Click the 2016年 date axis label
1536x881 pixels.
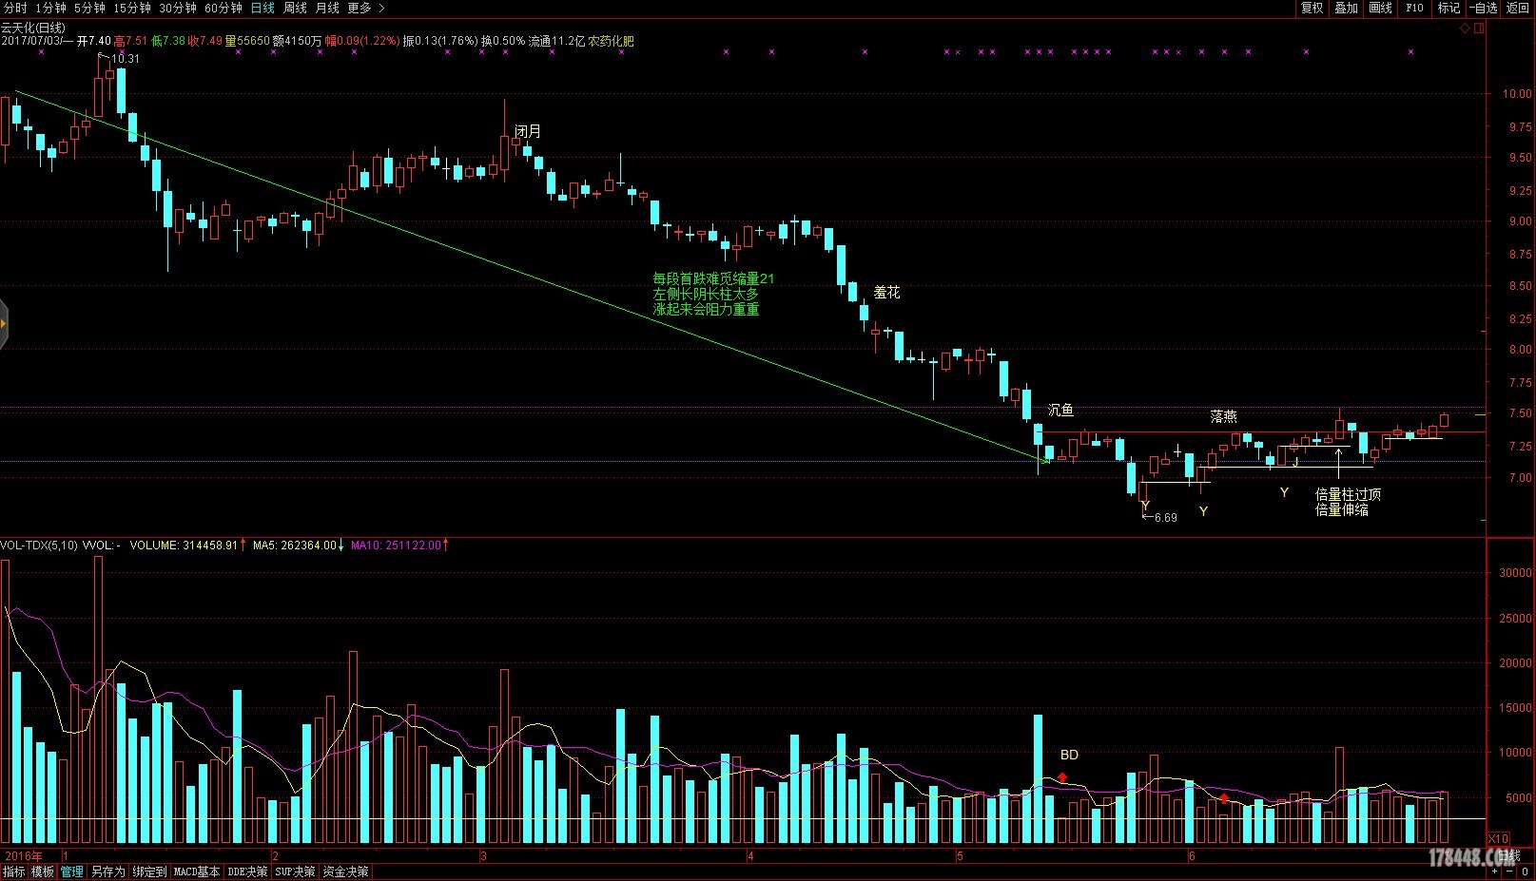coord(24,856)
